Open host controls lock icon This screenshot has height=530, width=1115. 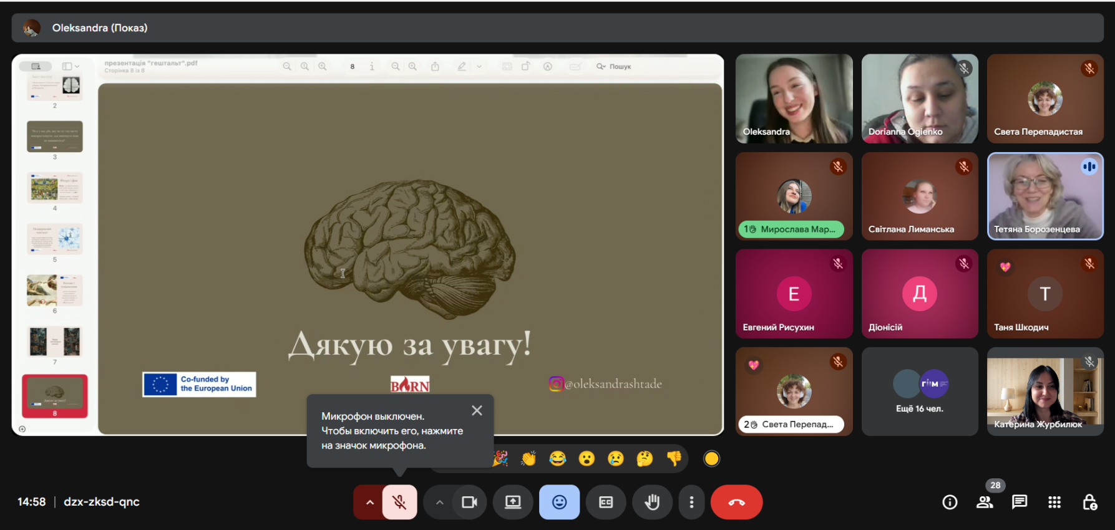(x=1089, y=502)
